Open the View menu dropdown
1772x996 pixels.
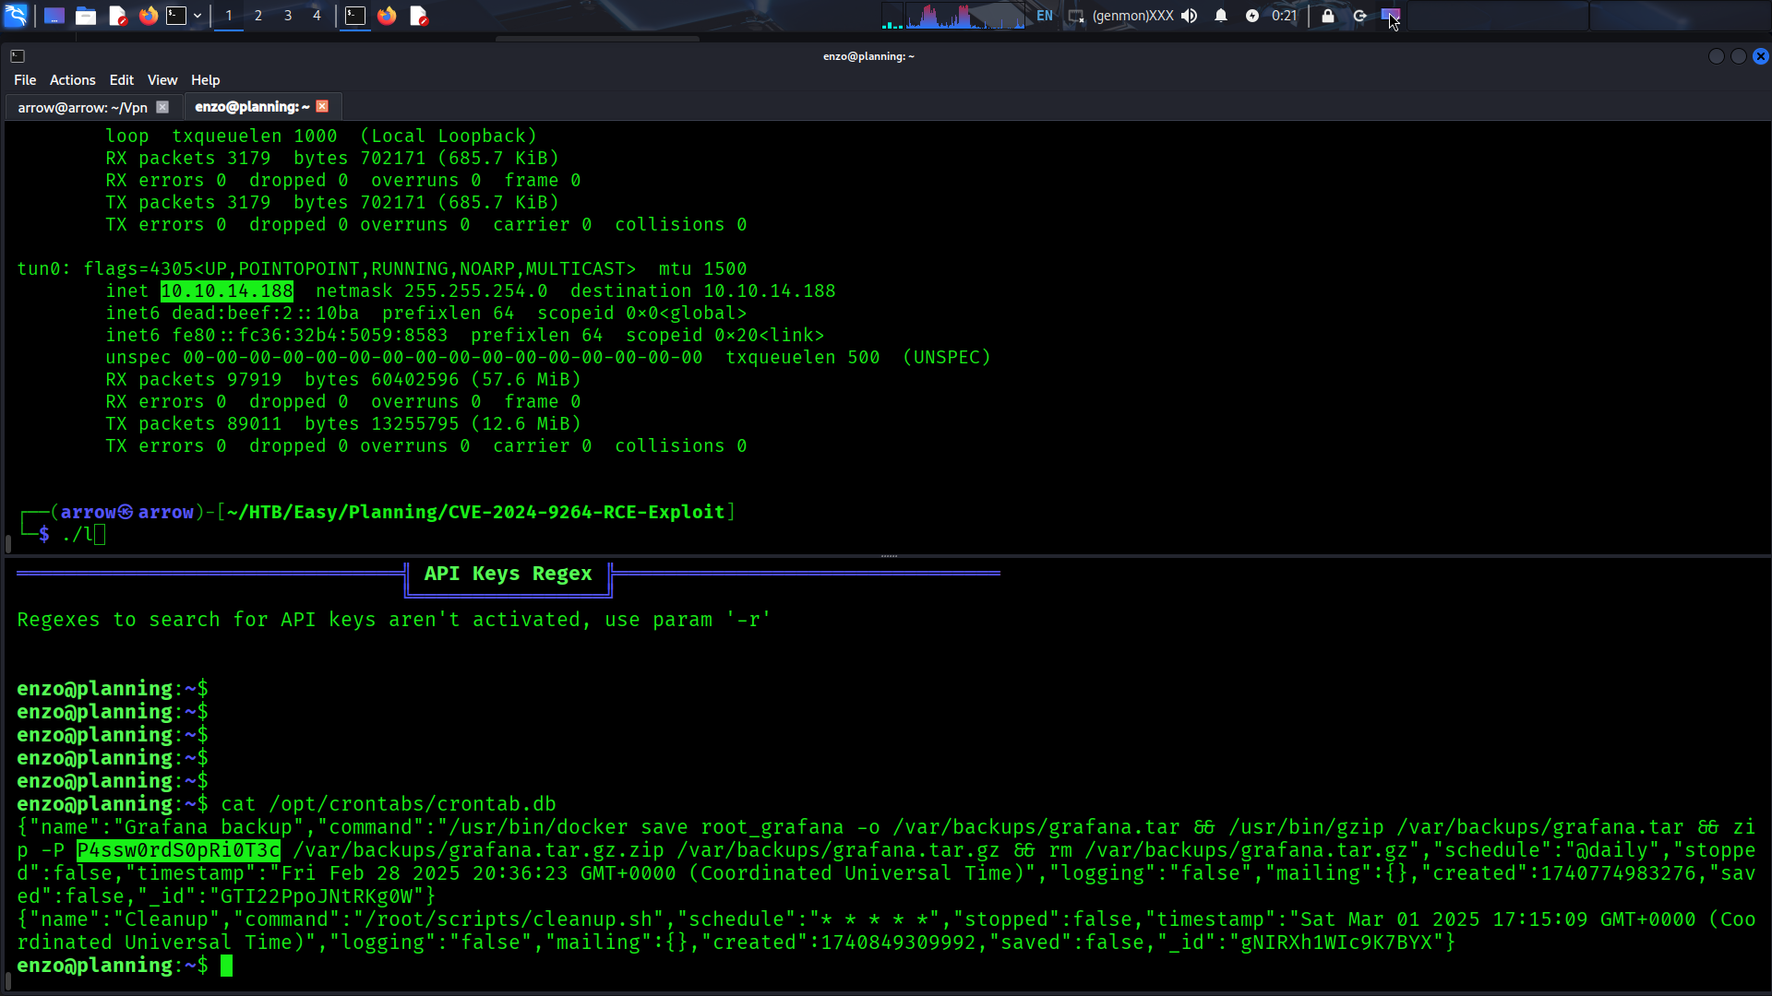tap(162, 80)
